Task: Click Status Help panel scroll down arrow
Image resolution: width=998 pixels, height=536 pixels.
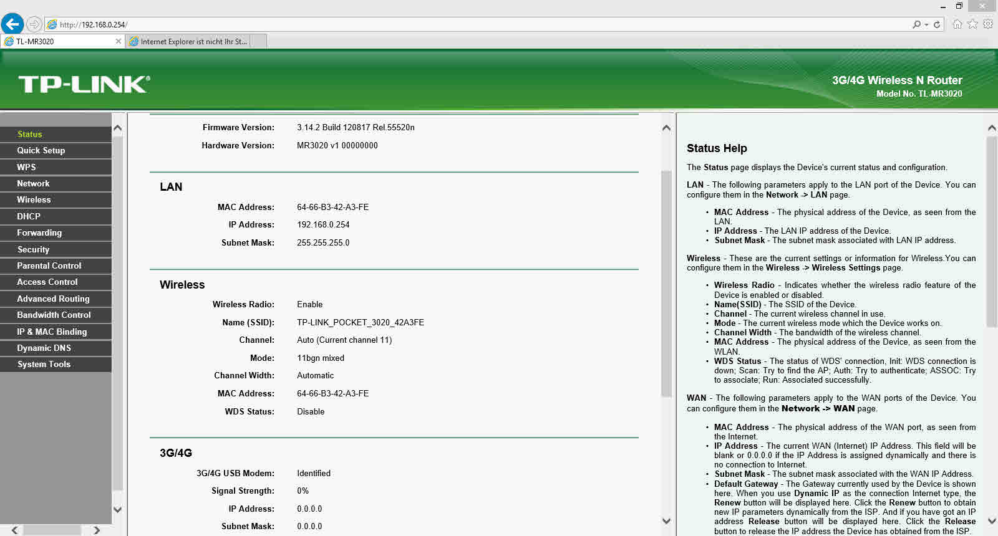Action: click(x=992, y=521)
